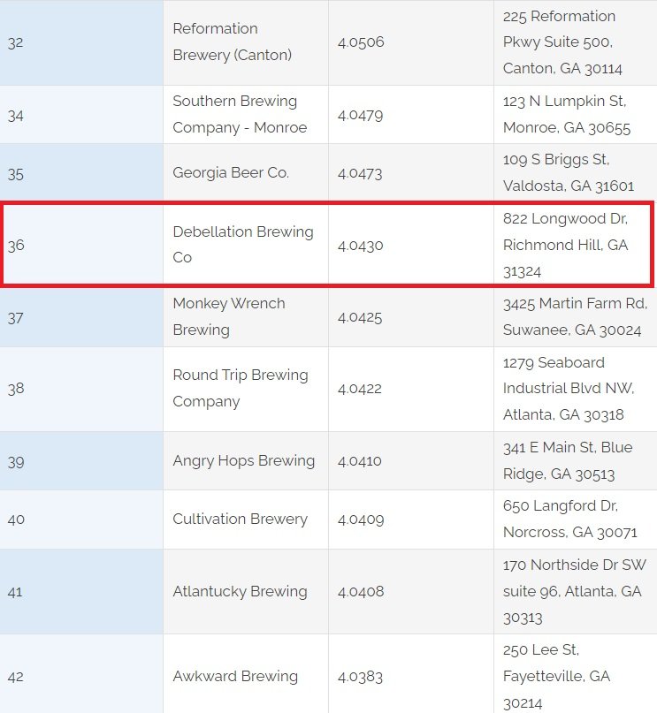The image size is (657, 713).
Task: Click address 1279 Seaboard Industrial Blvd NW
Action: pyautogui.click(x=569, y=389)
